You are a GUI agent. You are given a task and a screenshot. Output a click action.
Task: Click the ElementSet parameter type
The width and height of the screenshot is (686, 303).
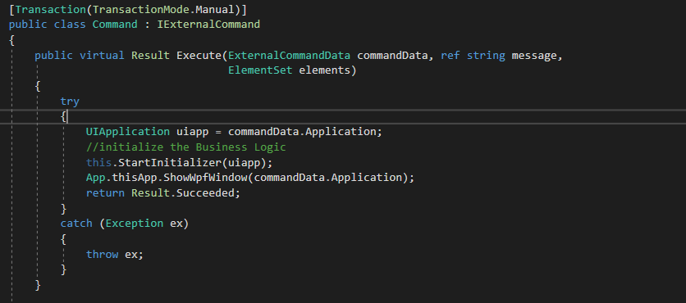pos(260,70)
